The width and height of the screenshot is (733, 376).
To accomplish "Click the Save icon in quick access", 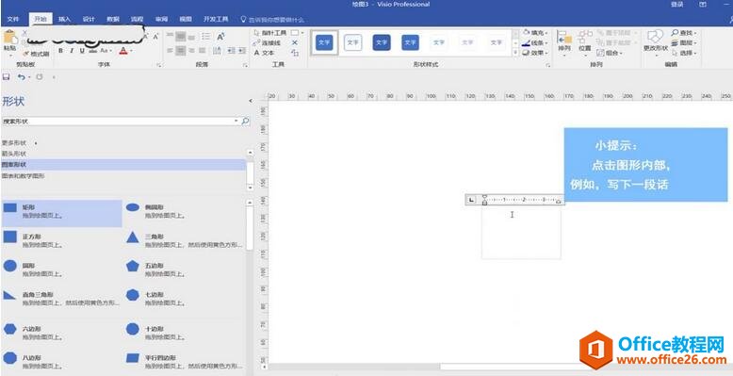I will coord(6,76).
